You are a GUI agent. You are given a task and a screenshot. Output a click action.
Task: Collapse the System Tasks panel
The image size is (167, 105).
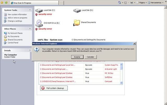click(x=30, y=10)
